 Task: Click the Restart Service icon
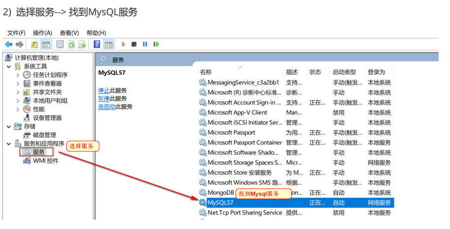click(x=156, y=44)
